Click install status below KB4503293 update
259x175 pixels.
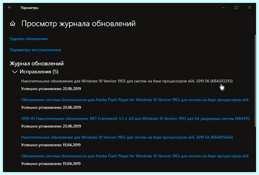tap(51, 89)
